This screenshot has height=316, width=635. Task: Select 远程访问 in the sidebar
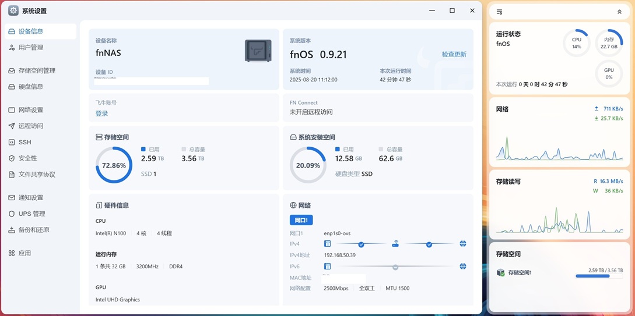point(40,126)
